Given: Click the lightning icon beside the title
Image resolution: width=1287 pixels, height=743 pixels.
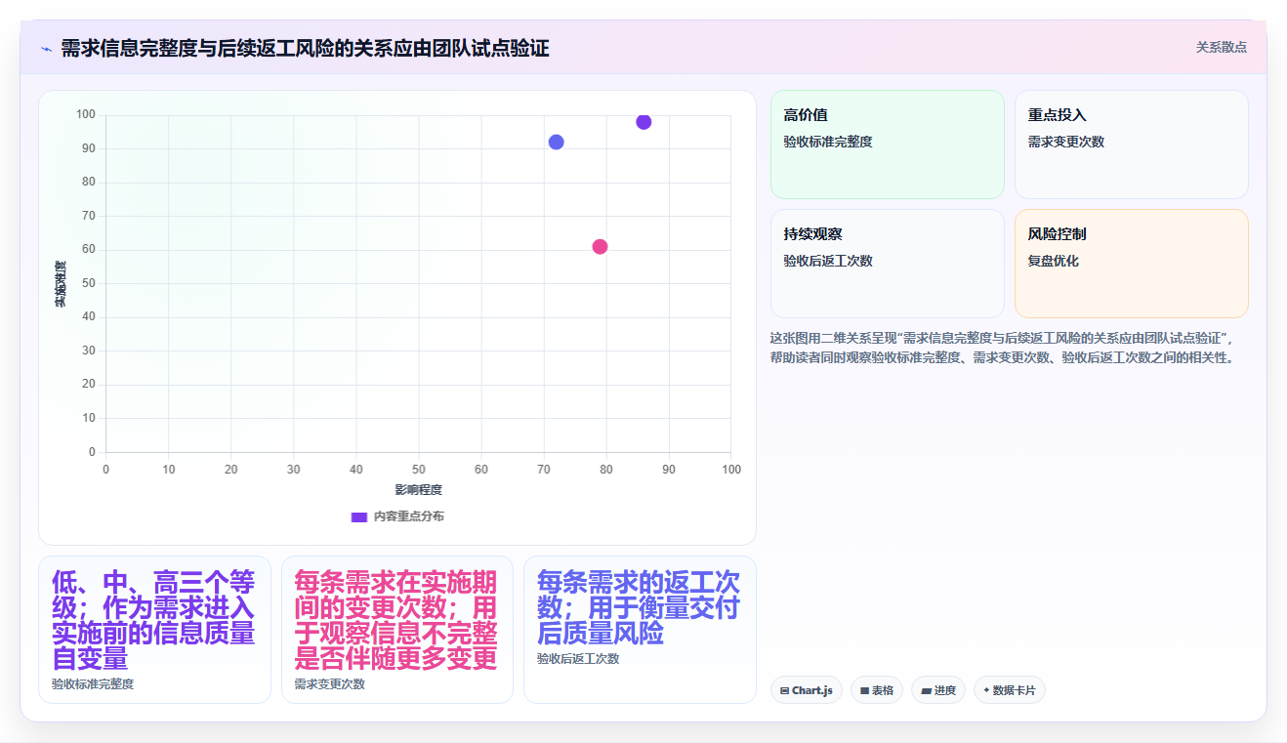Looking at the screenshot, I should point(46,49).
